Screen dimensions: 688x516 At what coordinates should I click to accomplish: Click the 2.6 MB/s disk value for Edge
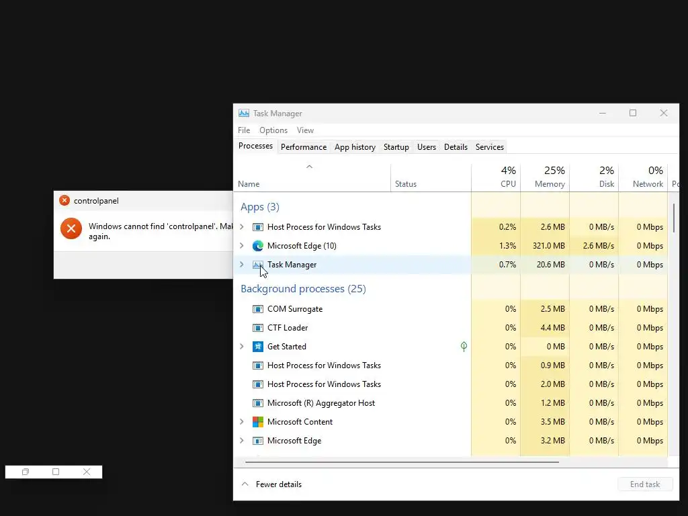(599, 246)
